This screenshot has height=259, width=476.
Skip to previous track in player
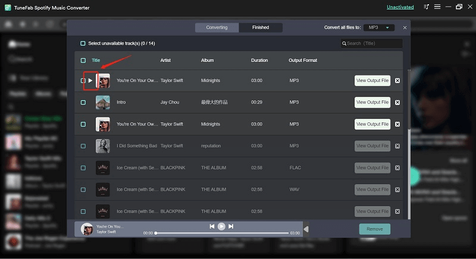[x=212, y=226]
